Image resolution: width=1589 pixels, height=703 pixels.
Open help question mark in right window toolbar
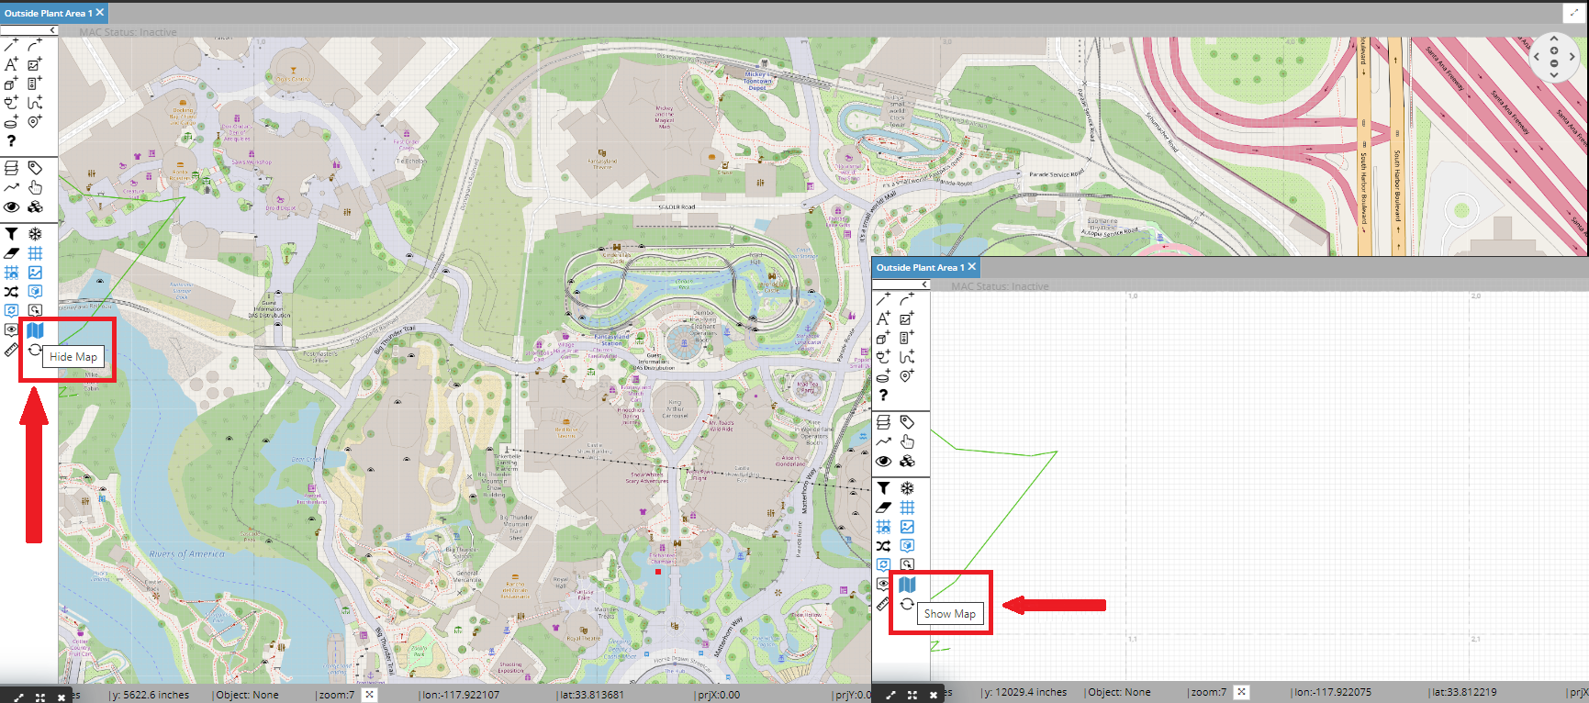883,396
